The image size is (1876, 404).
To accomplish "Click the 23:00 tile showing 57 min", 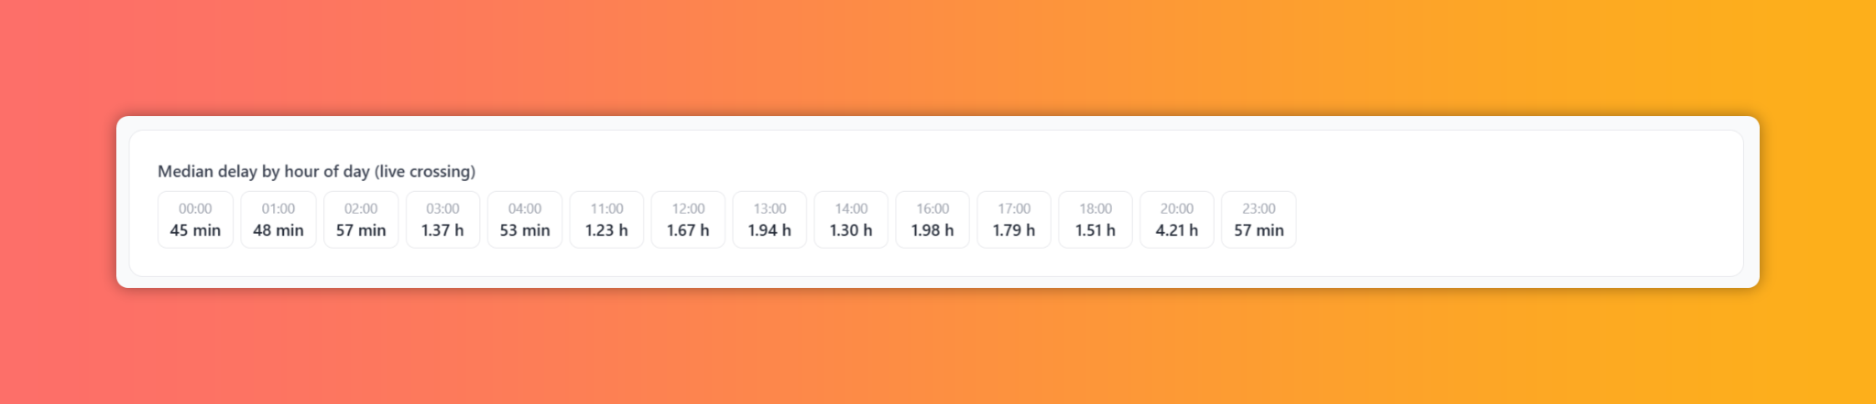I will coord(1259,219).
